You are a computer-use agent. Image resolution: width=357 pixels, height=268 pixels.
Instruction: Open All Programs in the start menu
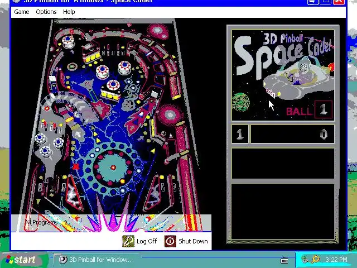click(x=41, y=222)
